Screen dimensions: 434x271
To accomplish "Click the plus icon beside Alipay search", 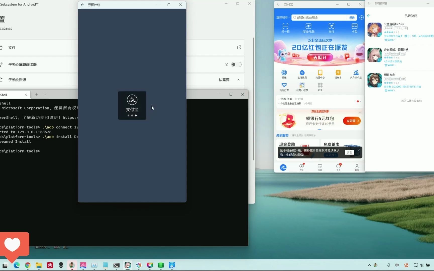I will coord(361,17).
